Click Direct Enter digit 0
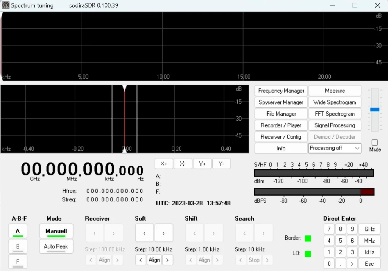The image size is (388, 271). (329, 263)
